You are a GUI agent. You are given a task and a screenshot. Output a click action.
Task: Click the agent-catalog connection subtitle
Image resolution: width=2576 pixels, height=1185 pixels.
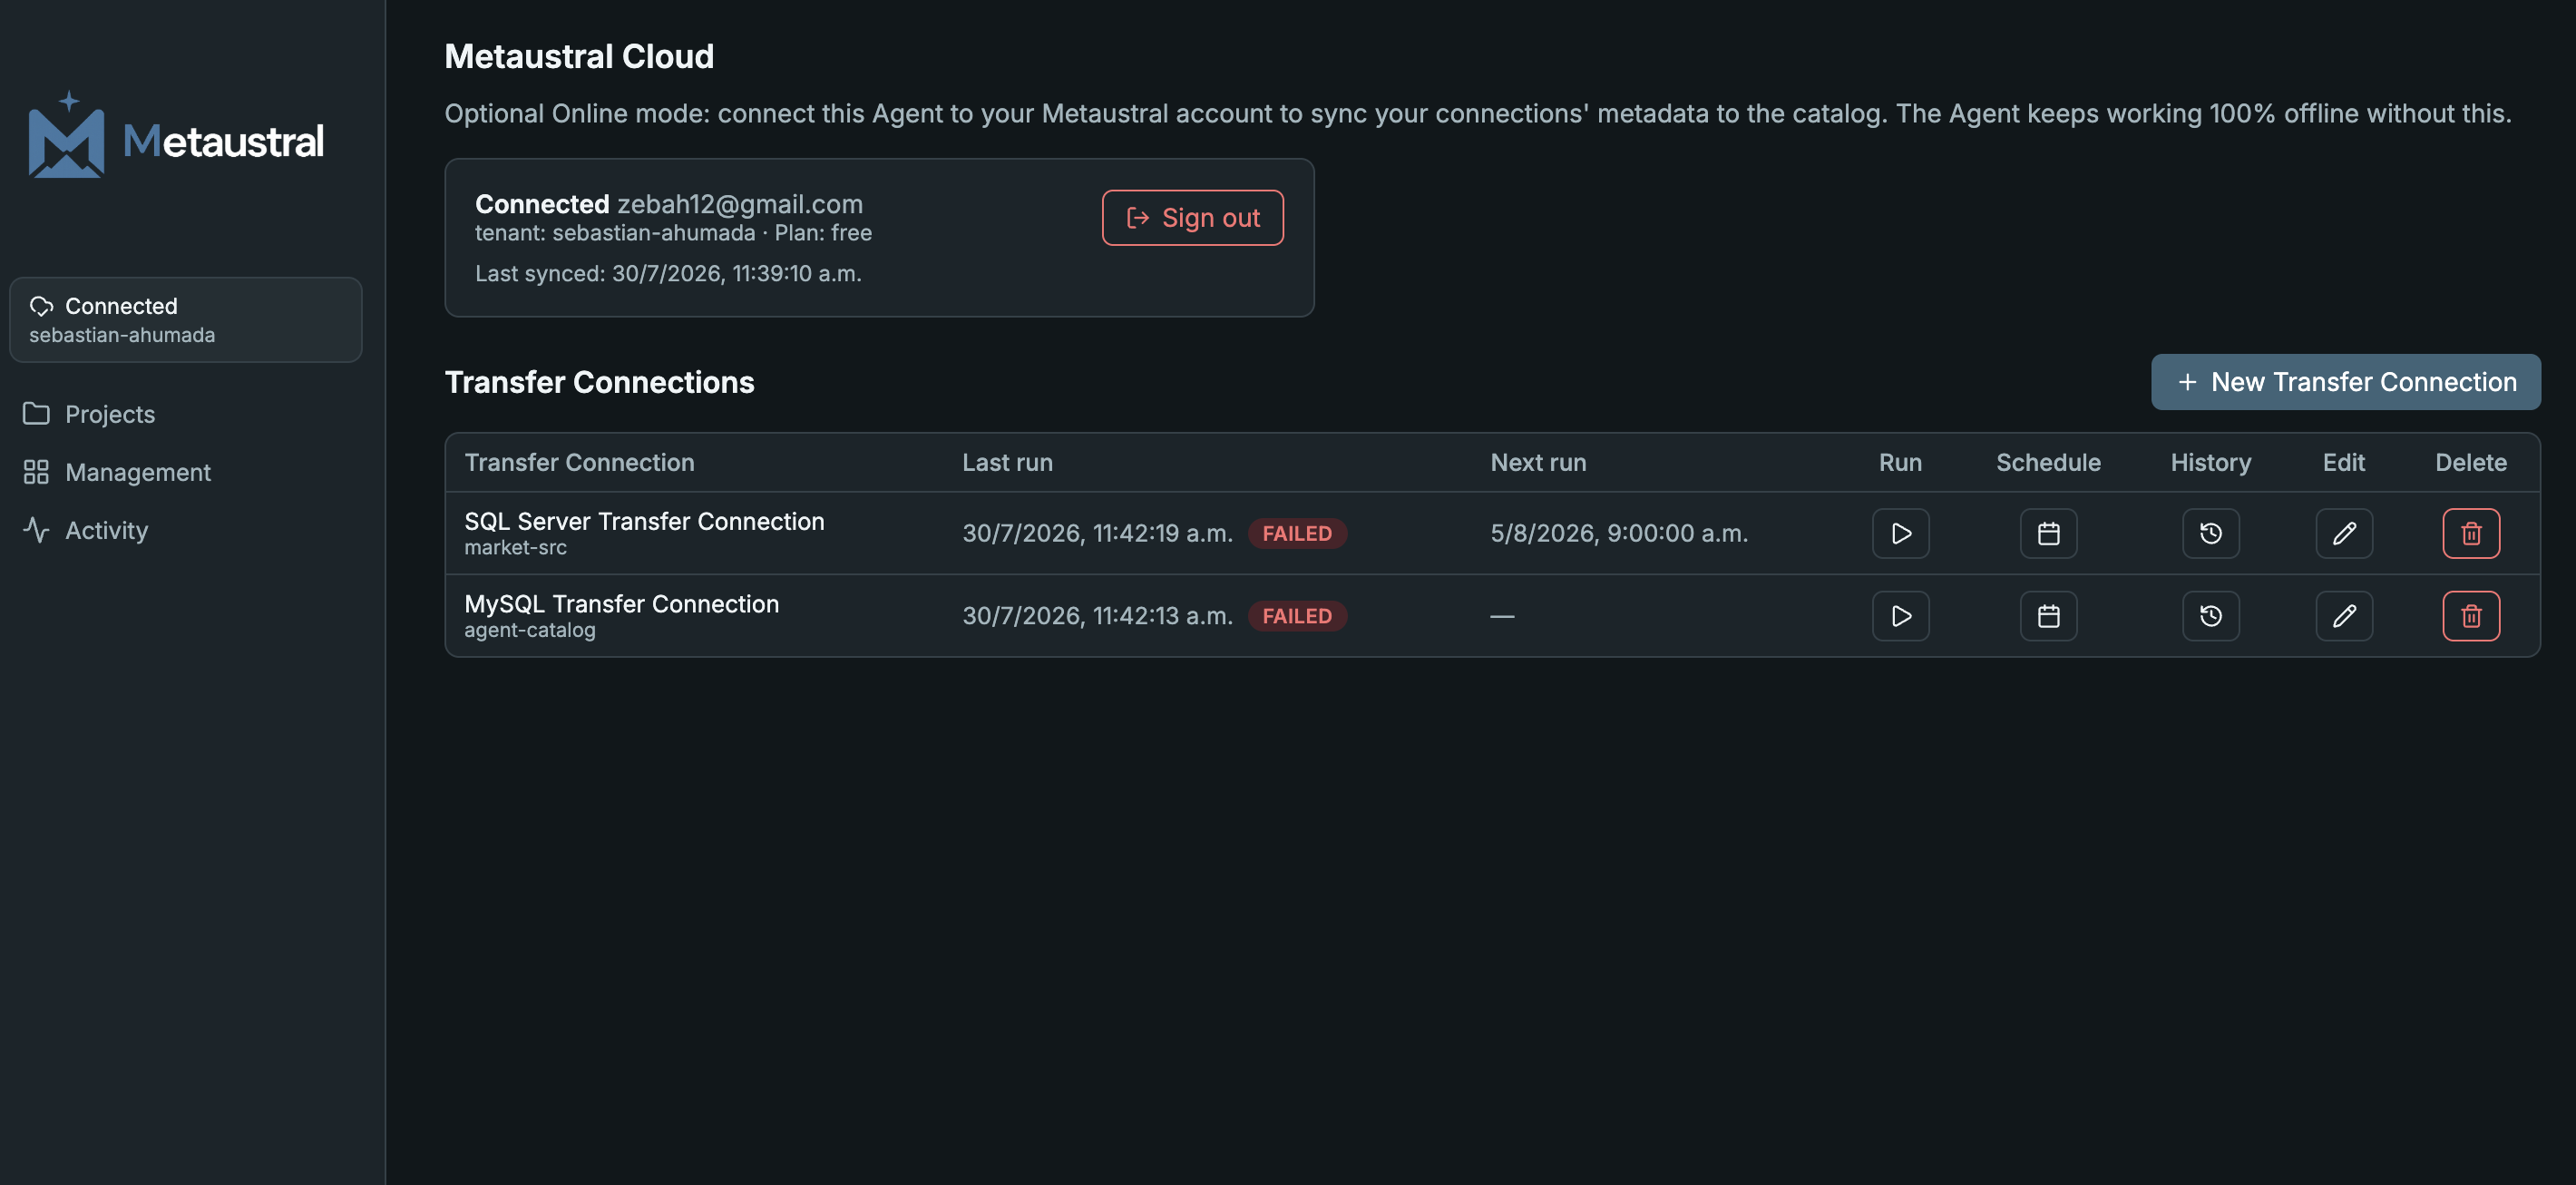pos(529,631)
